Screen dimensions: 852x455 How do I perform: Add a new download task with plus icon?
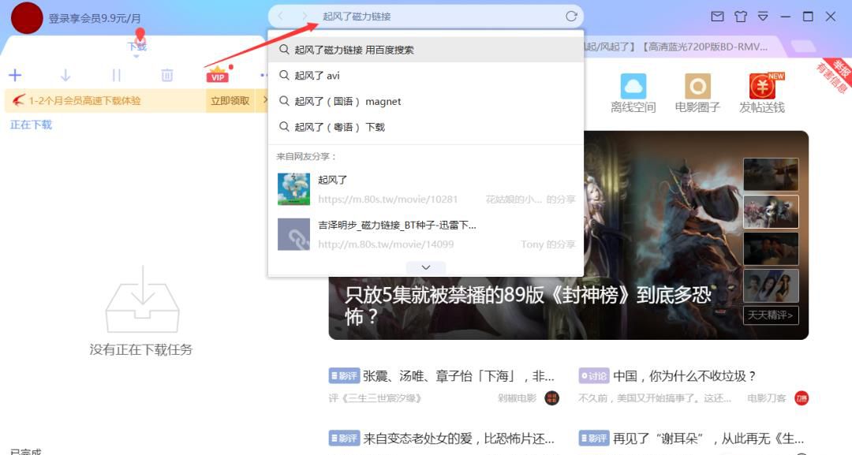pos(15,75)
